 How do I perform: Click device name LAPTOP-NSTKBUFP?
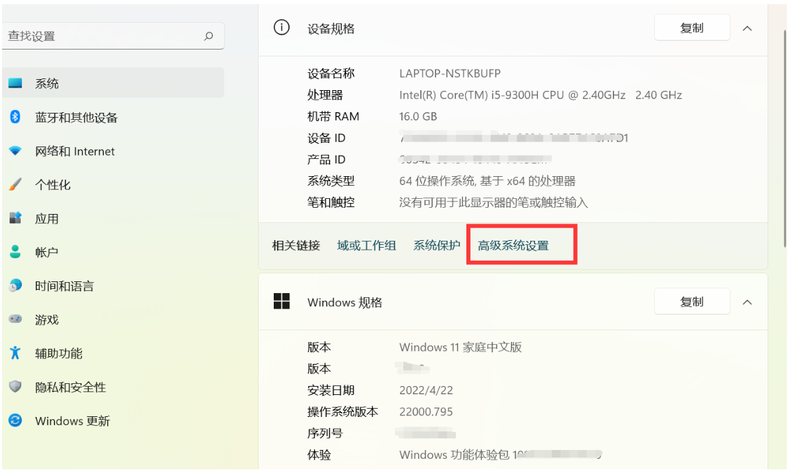[x=450, y=73]
